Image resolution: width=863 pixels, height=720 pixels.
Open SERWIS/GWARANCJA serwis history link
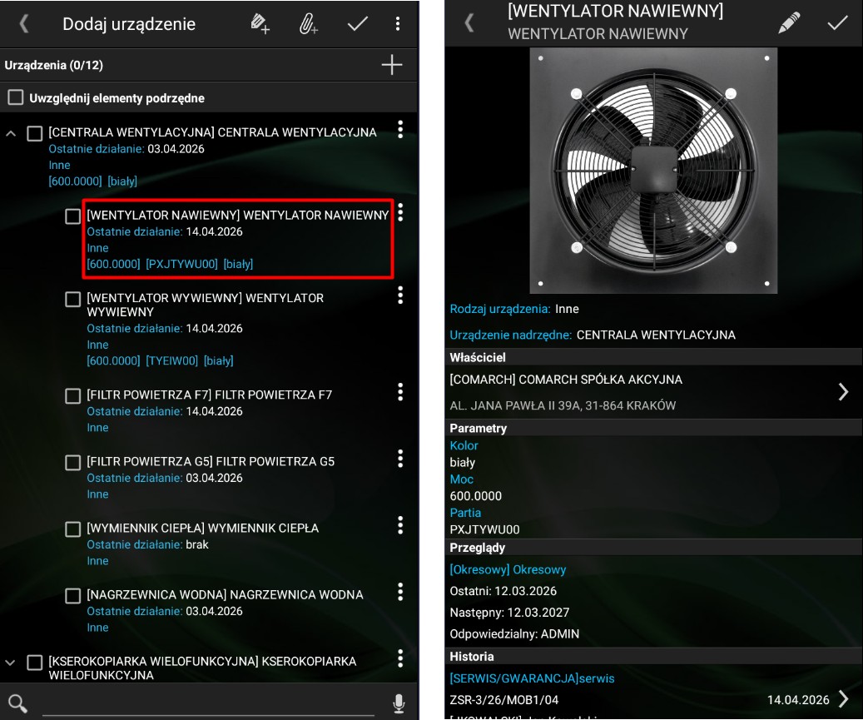pyautogui.click(x=532, y=678)
